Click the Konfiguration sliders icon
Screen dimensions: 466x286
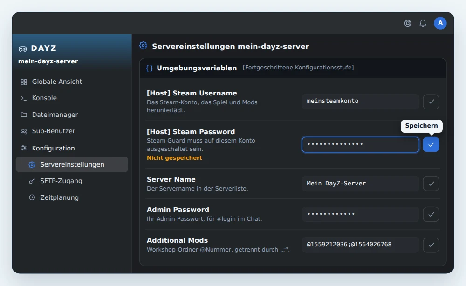coord(24,148)
